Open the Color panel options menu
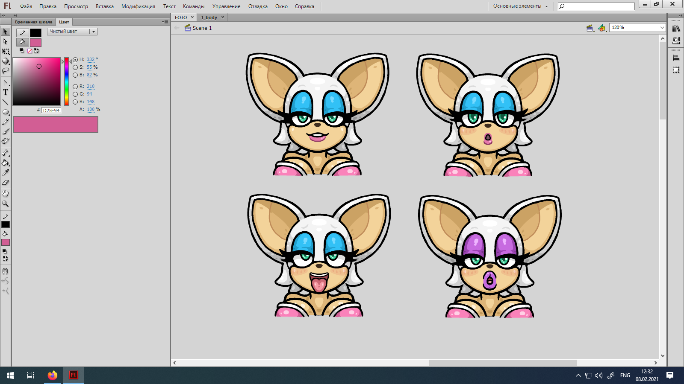This screenshot has height=384, width=684. [165, 22]
